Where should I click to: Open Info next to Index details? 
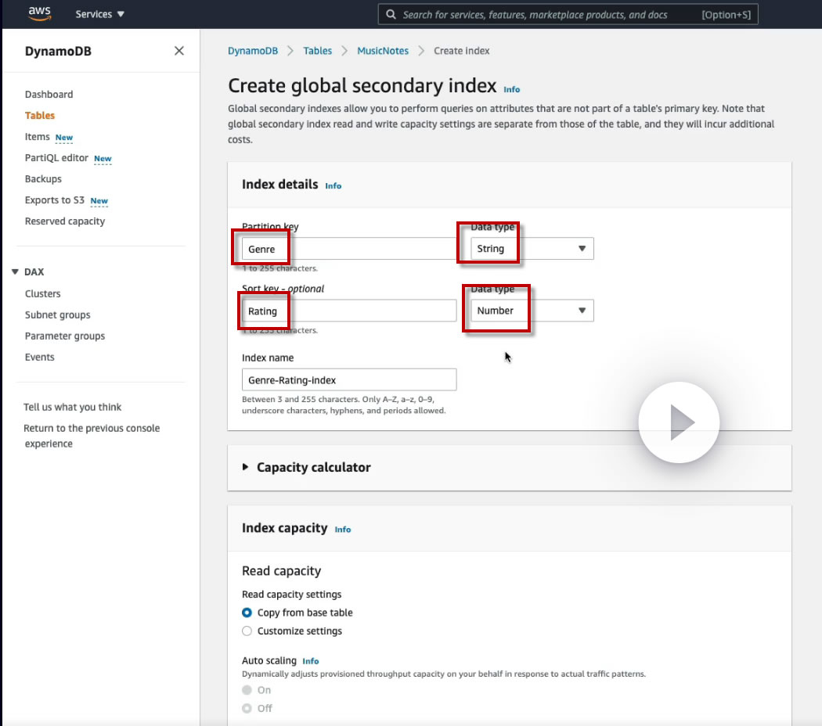(x=333, y=186)
